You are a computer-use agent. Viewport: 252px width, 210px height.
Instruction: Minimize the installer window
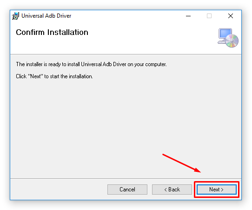point(188,16)
